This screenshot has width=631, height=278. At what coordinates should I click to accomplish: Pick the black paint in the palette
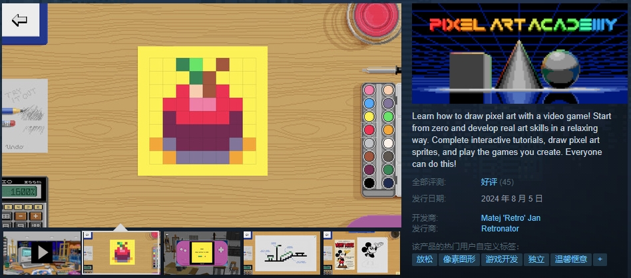pos(369,183)
